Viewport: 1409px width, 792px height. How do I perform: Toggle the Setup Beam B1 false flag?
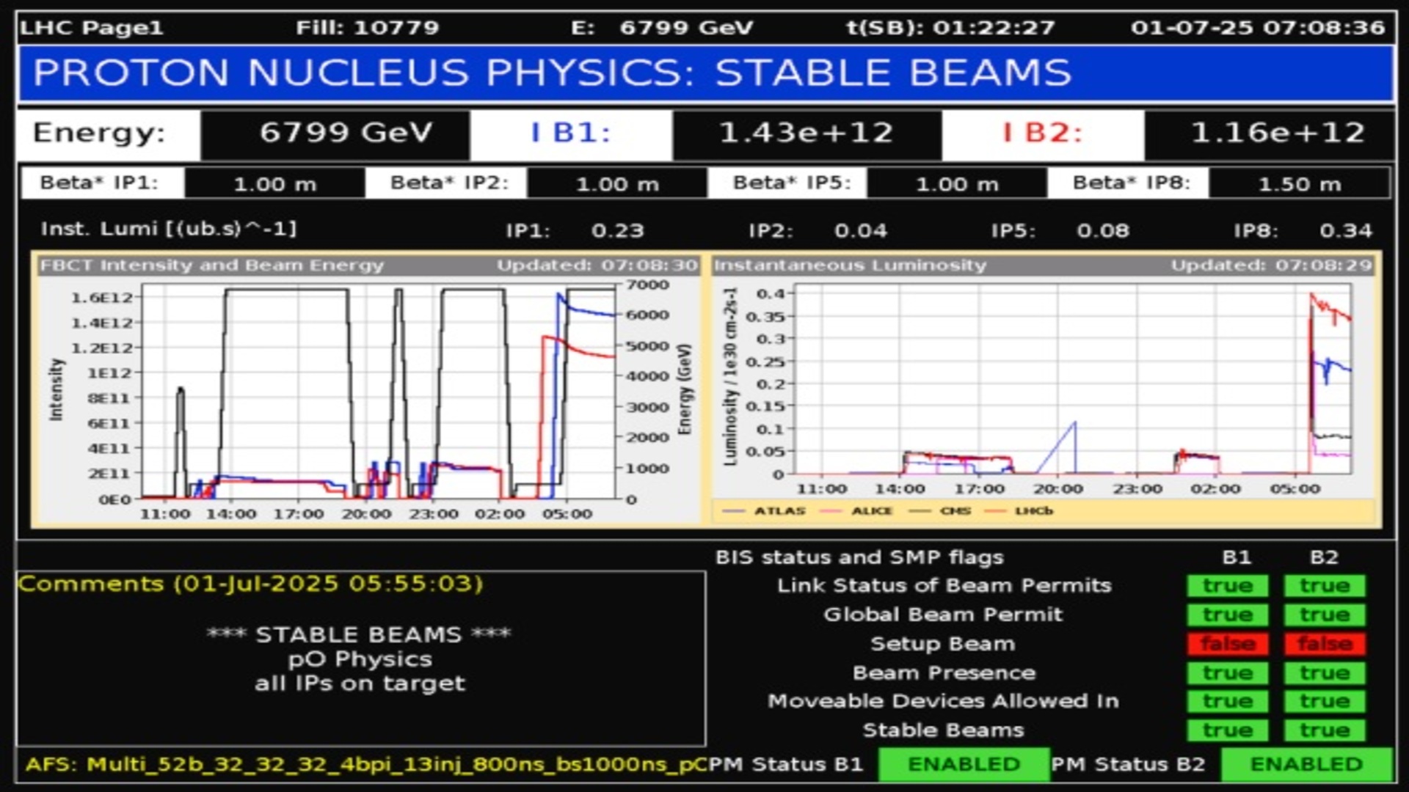coord(1228,644)
